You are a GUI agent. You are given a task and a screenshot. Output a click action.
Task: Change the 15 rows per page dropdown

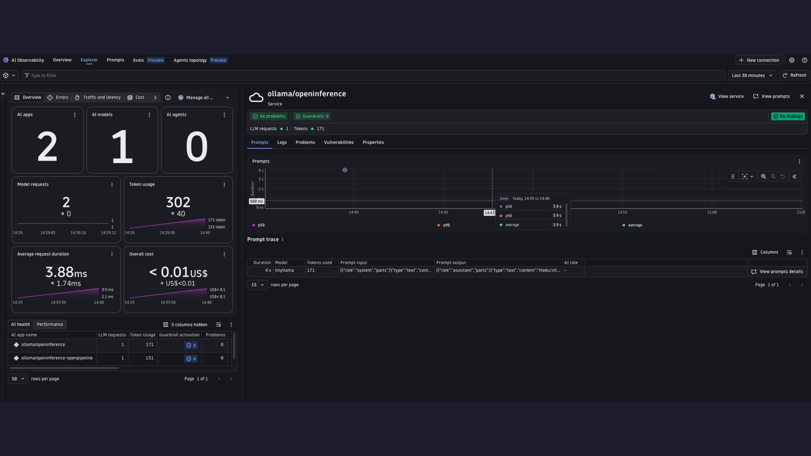tap(258, 285)
